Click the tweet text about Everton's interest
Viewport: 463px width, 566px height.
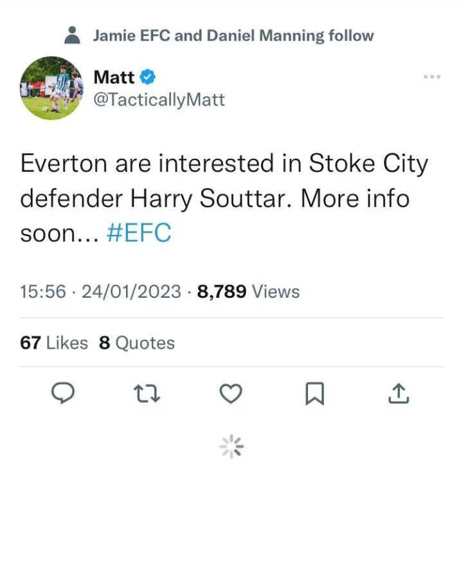(x=224, y=198)
